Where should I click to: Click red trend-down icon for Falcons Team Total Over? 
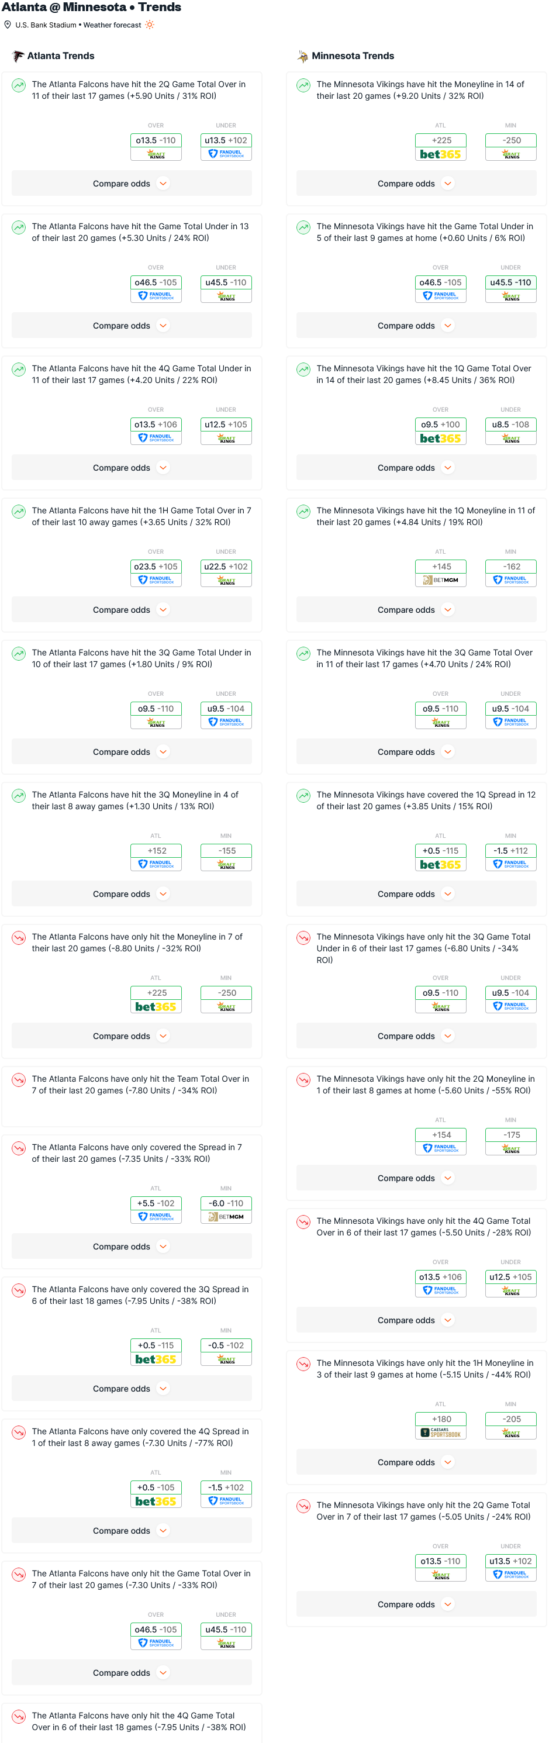19,1081
